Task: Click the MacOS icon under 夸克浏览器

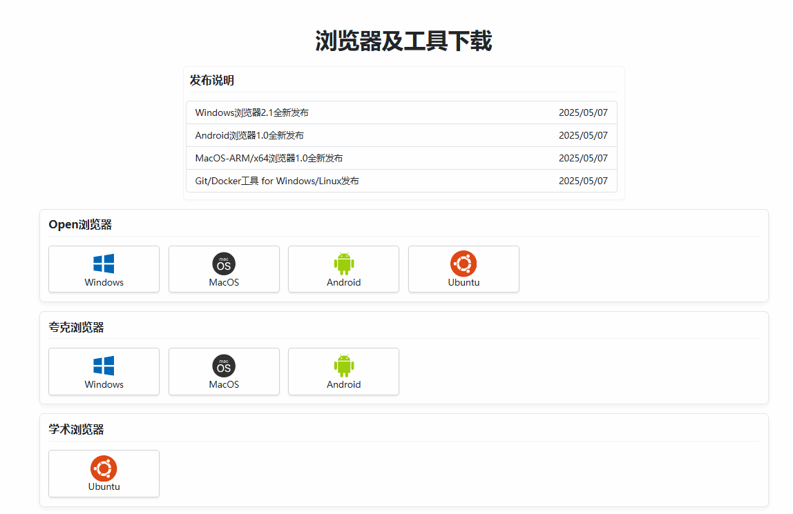Action: pyautogui.click(x=224, y=366)
